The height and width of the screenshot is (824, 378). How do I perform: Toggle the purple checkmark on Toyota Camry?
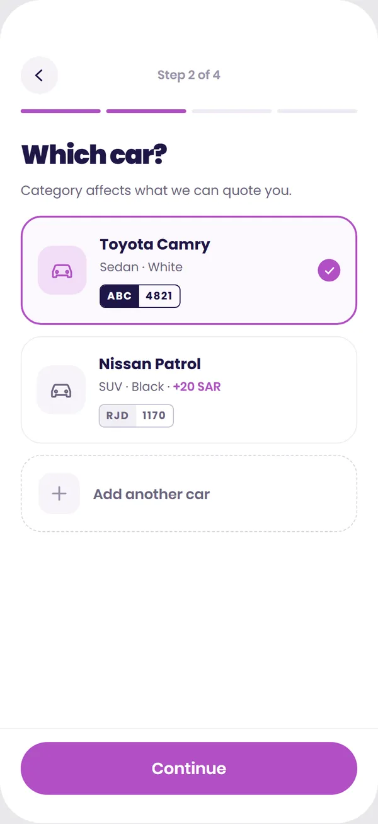pyautogui.click(x=329, y=271)
